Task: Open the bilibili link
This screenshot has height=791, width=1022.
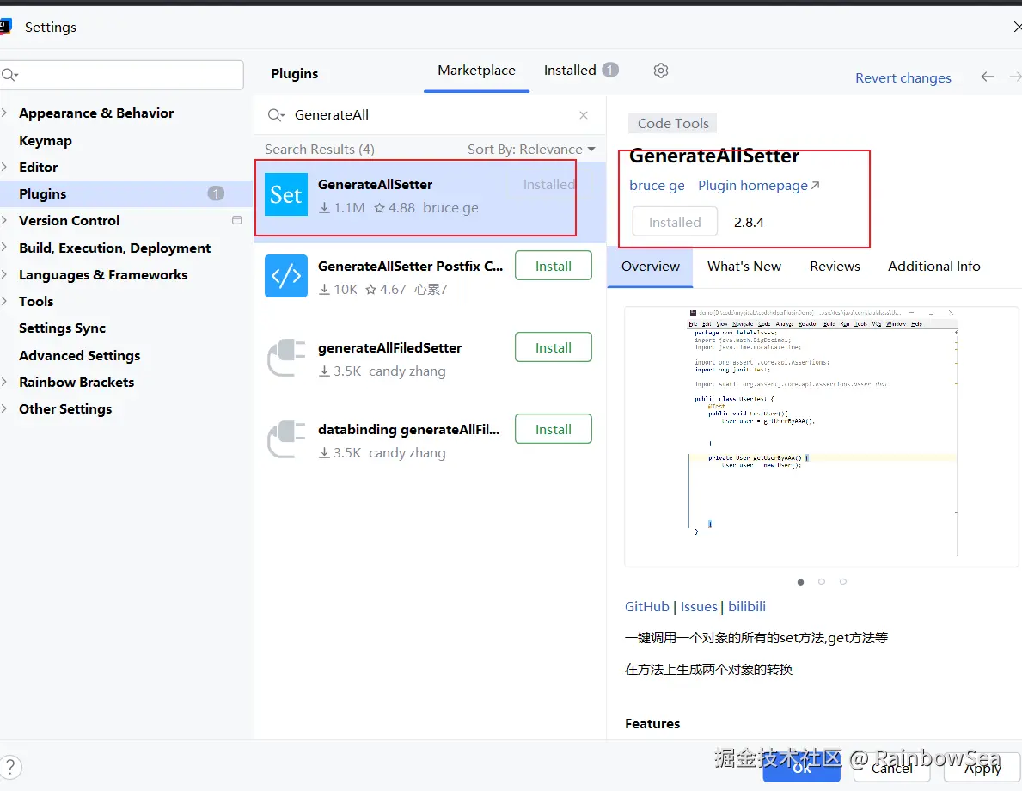Action: point(747,606)
